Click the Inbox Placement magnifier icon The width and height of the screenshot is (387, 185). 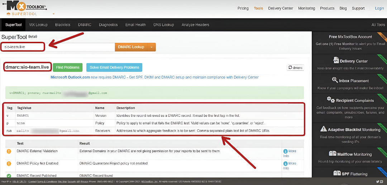(335, 80)
